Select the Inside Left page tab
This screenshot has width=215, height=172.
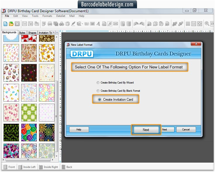(27, 167)
